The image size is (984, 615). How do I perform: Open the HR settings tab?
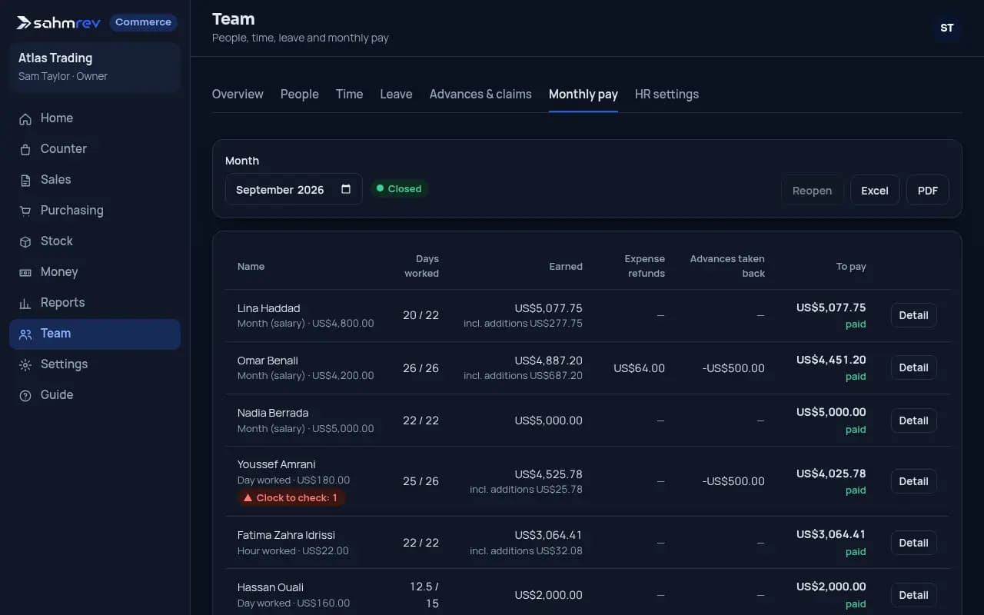click(x=667, y=94)
